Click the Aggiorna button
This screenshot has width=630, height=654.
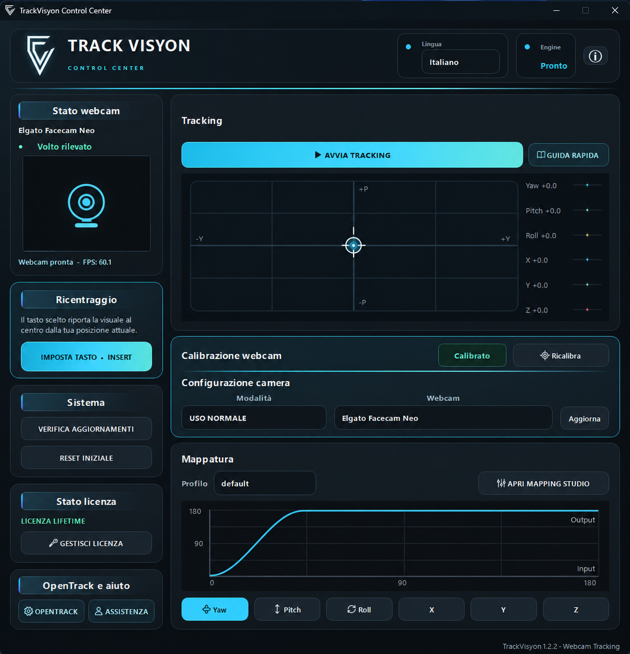click(x=584, y=419)
